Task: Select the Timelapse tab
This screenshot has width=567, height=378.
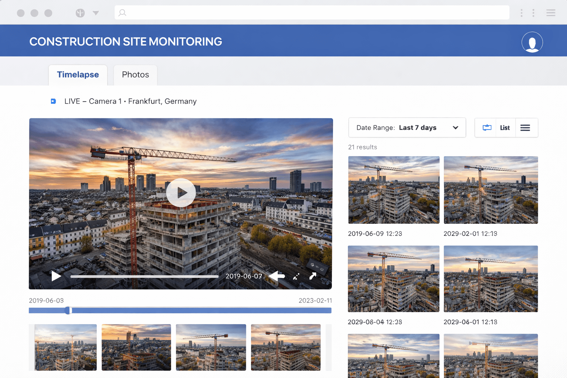Action: point(78,75)
